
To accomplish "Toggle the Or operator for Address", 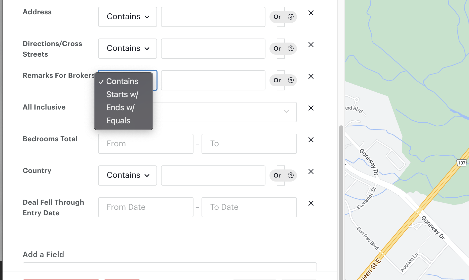I will 277,17.
